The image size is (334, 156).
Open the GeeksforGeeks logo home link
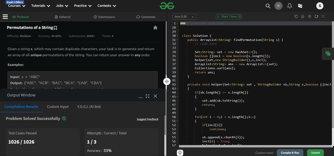point(167,6)
